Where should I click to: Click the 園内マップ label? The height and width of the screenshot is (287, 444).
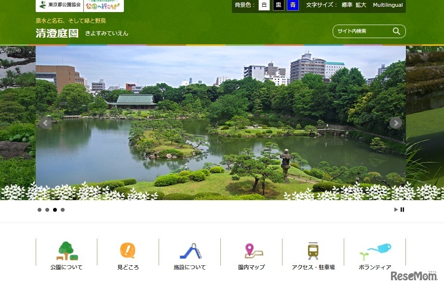252,267
